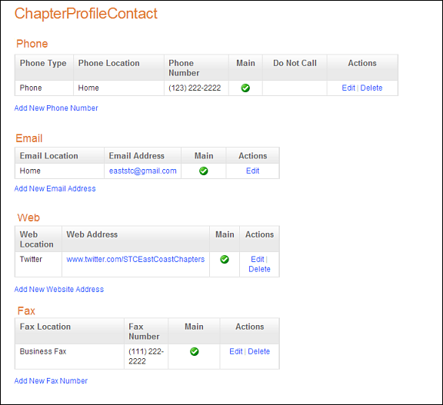Open the eaststc@gmail.com email link
443x405 pixels.
[x=143, y=171]
